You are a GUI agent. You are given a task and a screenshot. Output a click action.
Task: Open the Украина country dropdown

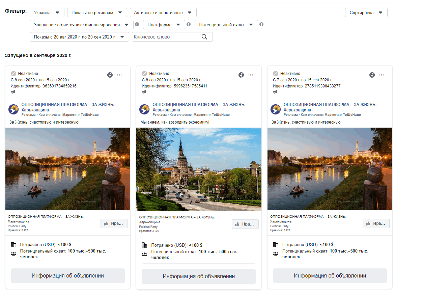tap(47, 12)
